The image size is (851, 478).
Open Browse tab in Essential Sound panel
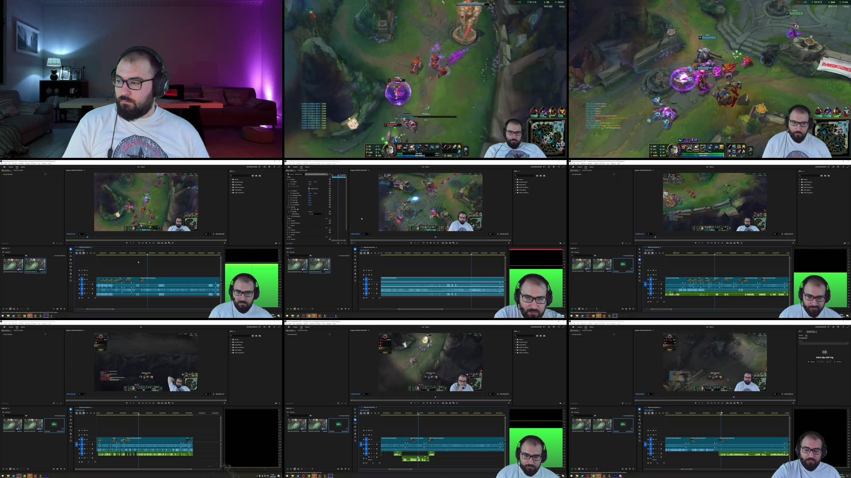801,335
